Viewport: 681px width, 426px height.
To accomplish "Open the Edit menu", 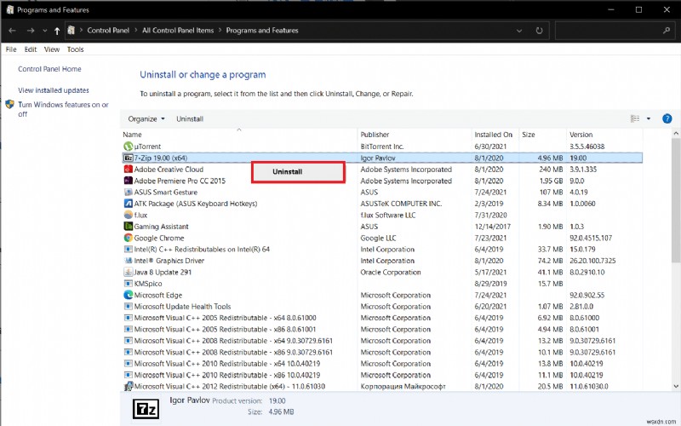I will click(x=31, y=49).
